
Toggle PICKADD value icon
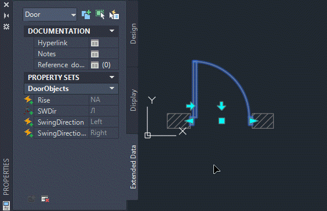pos(86,15)
